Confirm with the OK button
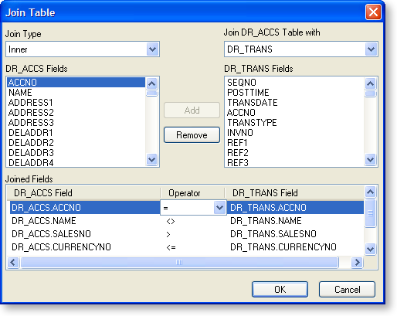The image size is (397, 316). click(280, 290)
